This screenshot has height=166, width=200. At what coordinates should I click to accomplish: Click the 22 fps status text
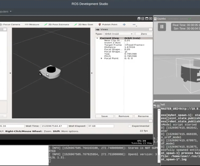click(144, 131)
